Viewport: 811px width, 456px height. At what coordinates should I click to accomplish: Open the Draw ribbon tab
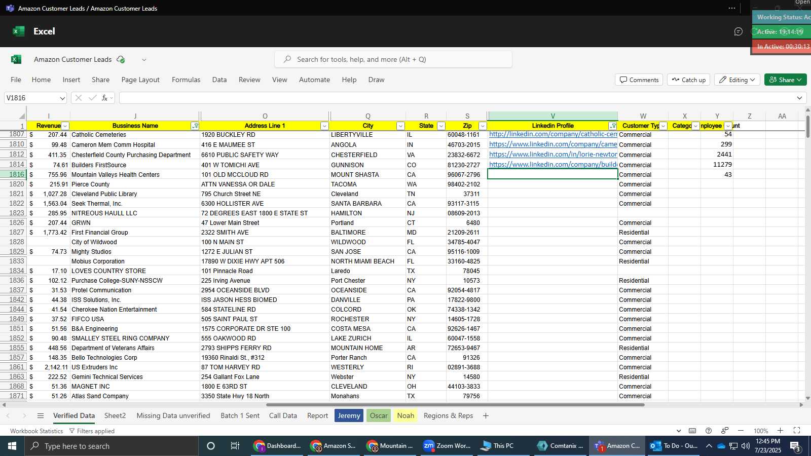376,80
